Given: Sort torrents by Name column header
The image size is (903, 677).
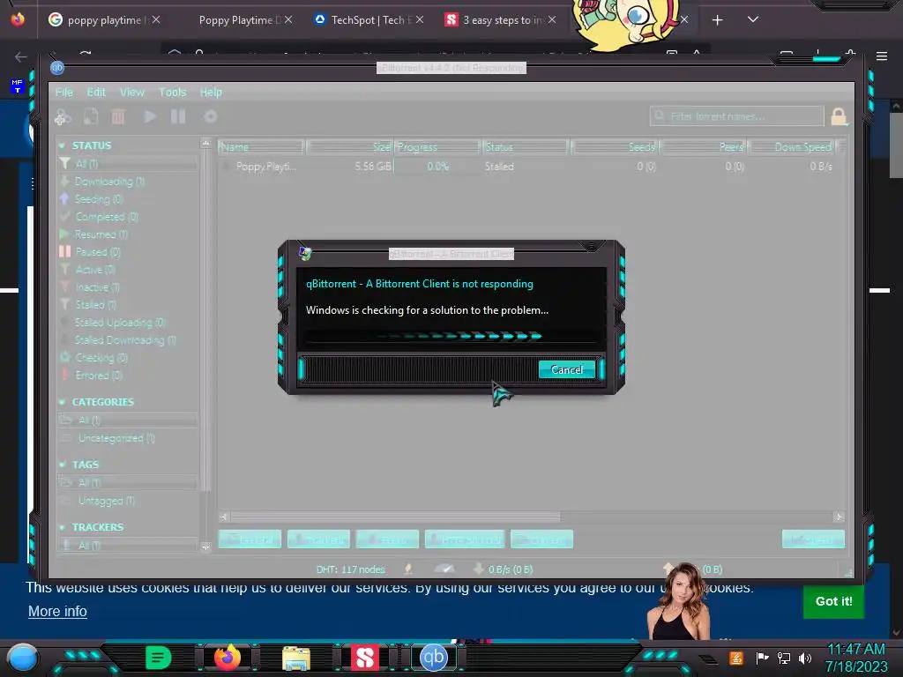Looking at the screenshot, I should [261, 147].
